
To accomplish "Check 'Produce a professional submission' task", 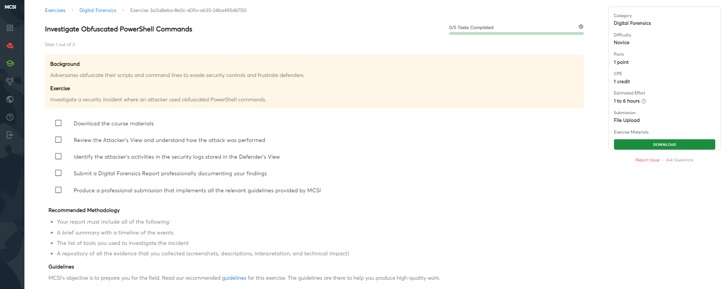I will coord(59,190).
